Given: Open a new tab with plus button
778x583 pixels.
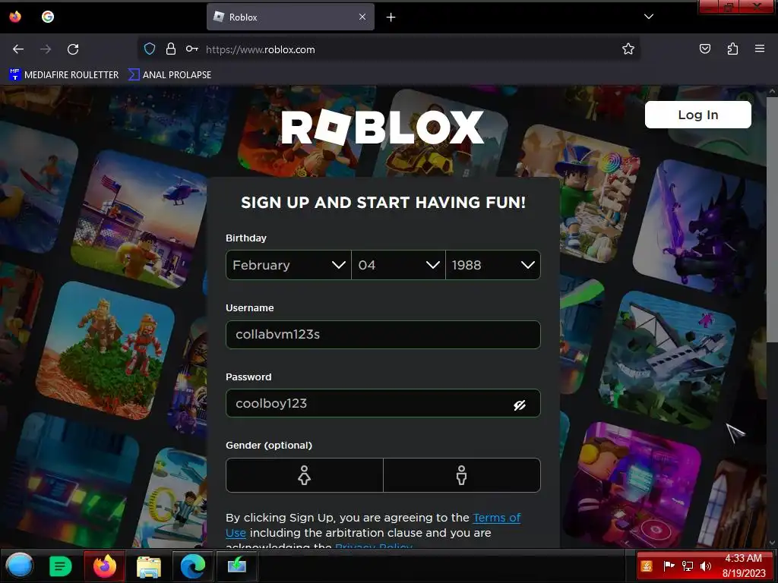Looking at the screenshot, I should pos(391,17).
